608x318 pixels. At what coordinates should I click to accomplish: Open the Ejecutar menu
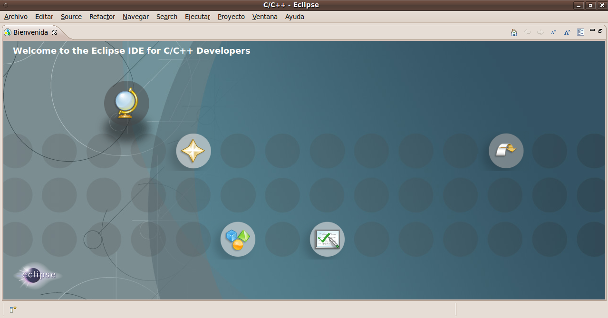coord(197,17)
